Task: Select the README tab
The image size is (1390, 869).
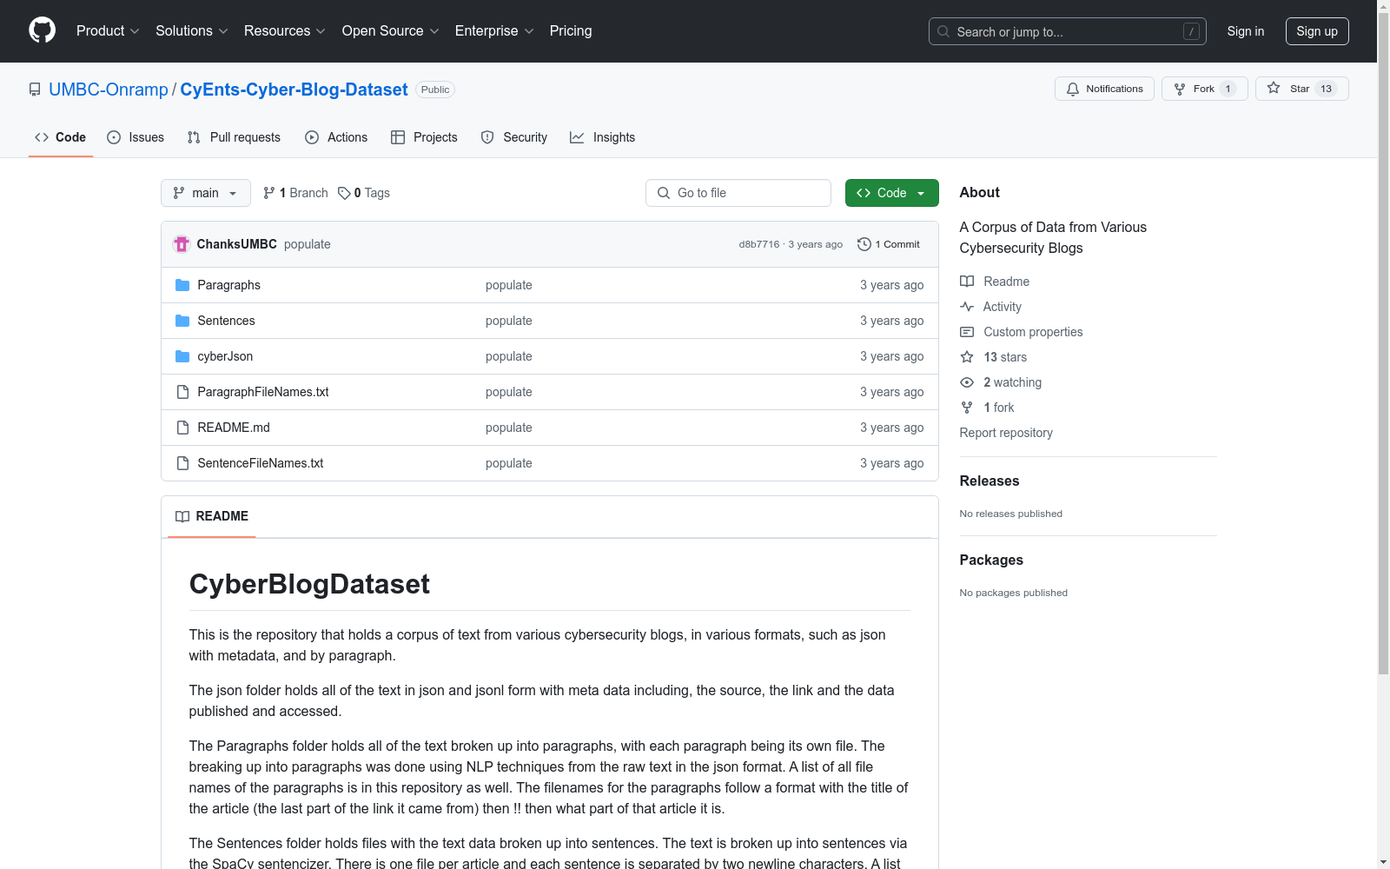Action: (212, 516)
